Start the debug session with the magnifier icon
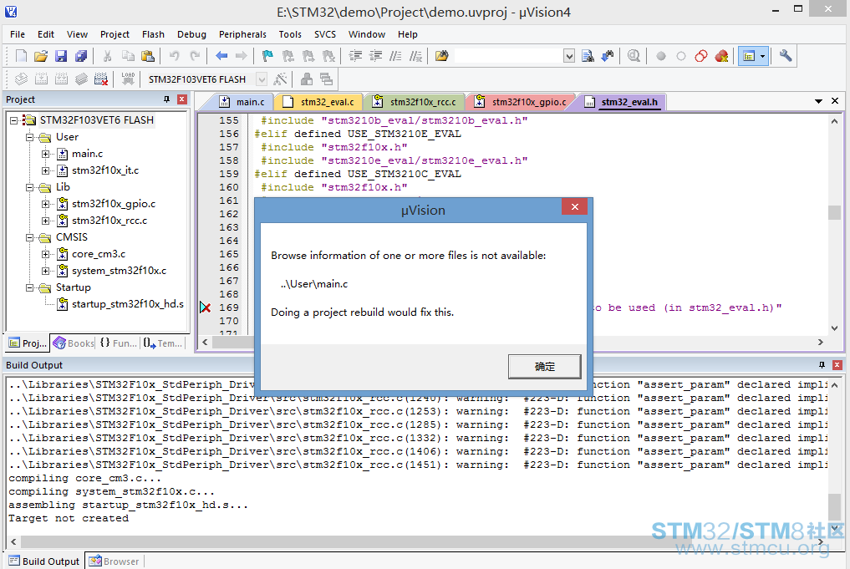The image size is (850, 569). [x=634, y=56]
